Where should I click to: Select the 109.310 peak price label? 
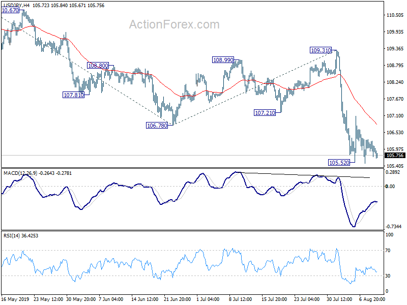pyautogui.click(x=321, y=50)
